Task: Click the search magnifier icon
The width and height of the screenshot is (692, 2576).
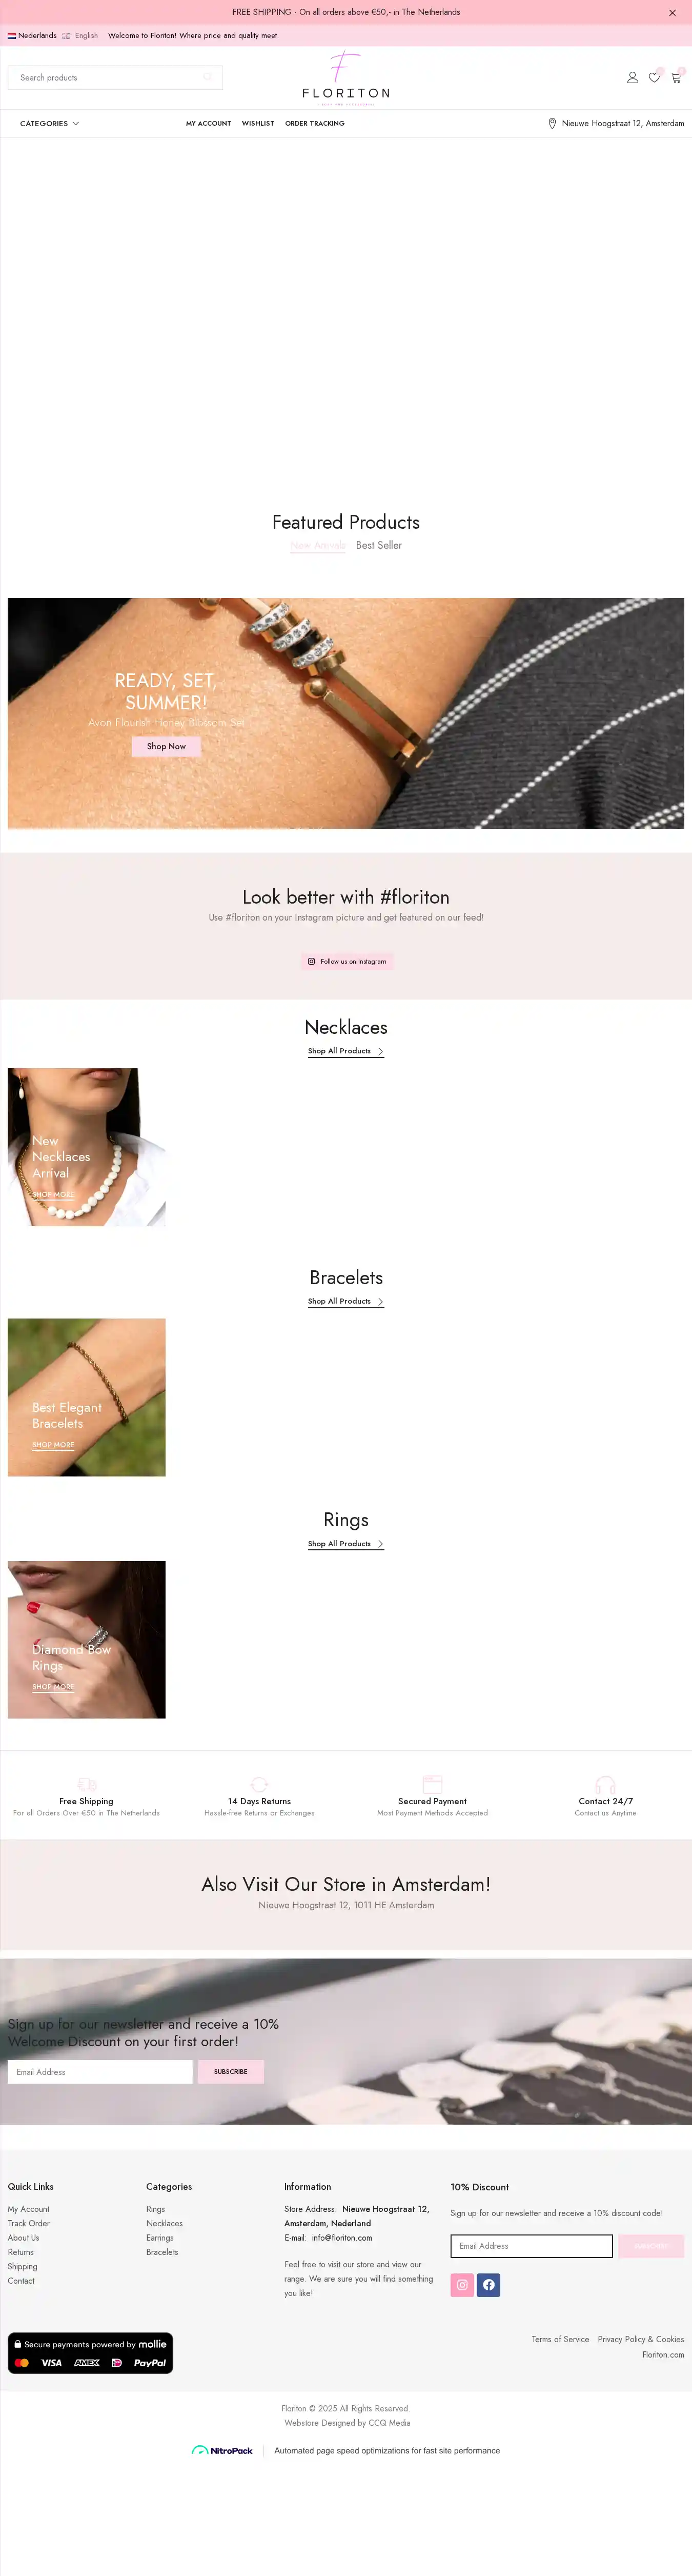Action: (208, 77)
